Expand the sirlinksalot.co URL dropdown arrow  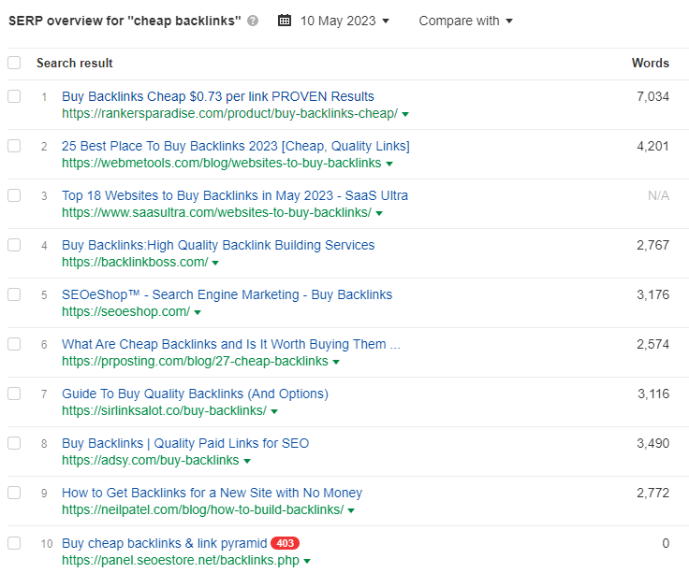pyautogui.click(x=274, y=412)
